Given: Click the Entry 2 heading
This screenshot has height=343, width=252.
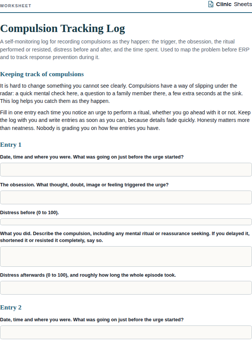Looking at the screenshot, I should click(11, 307).
